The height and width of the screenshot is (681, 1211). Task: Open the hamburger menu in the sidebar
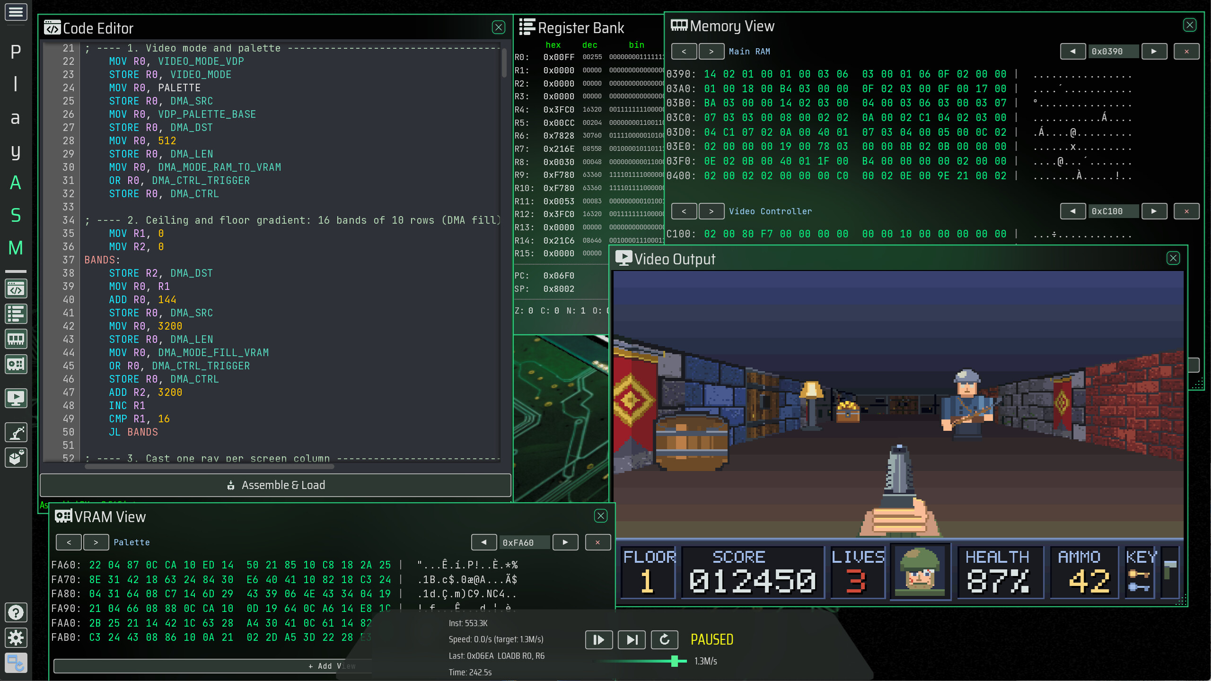coord(16,12)
